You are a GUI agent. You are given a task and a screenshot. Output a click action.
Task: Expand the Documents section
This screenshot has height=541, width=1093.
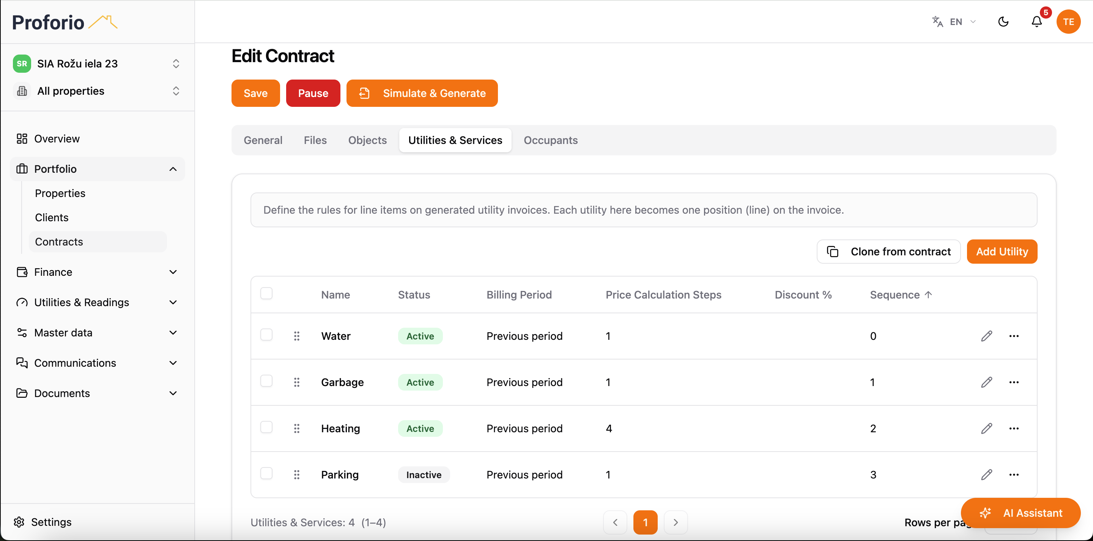pyautogui.click(x=97, y=393)
